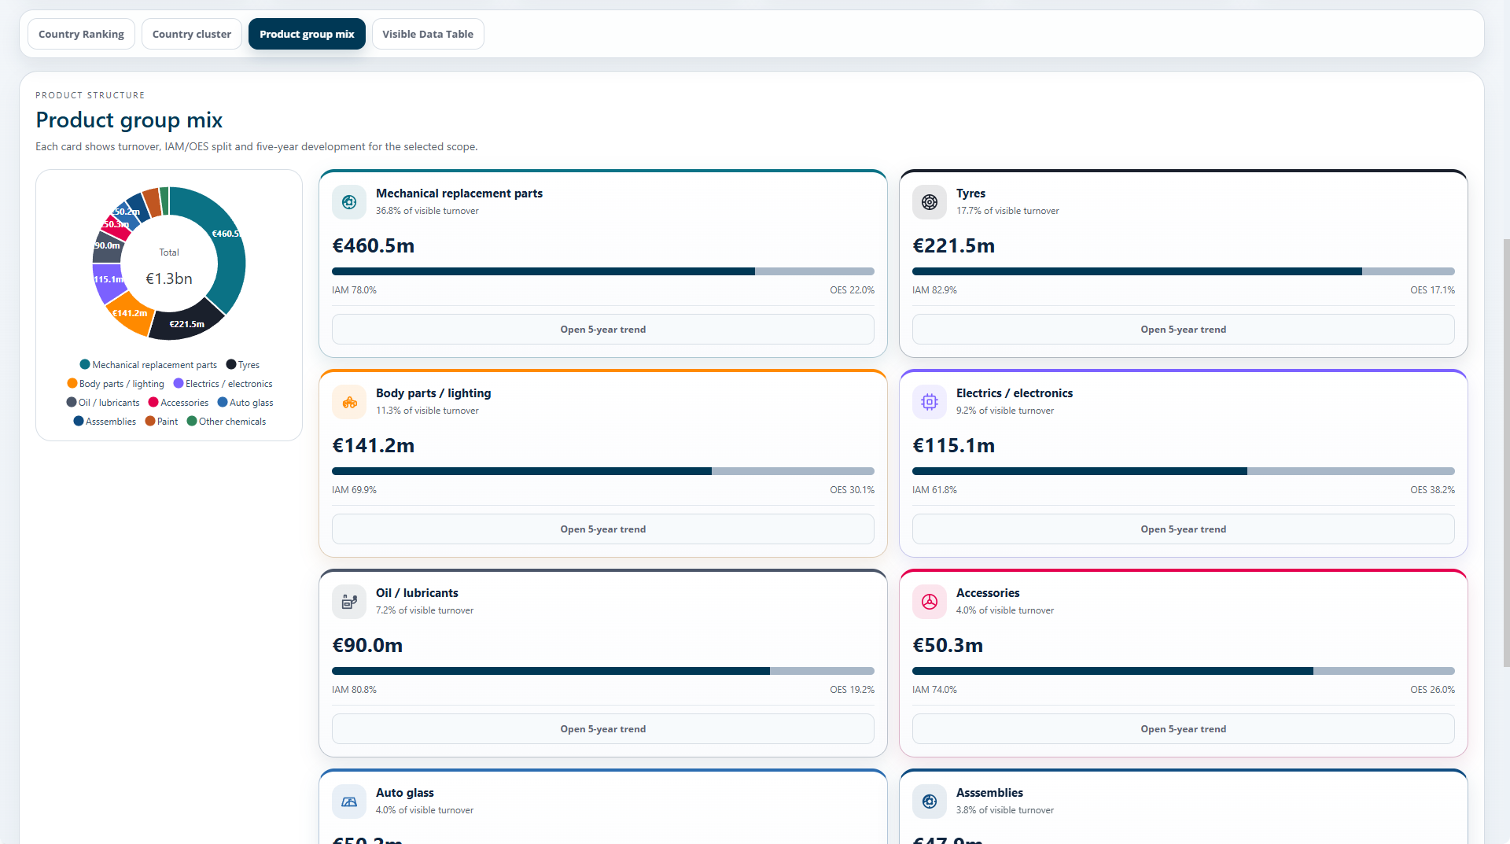
Task: Open 5-year trend for Body parts / lighting
Action: [603, 529]
